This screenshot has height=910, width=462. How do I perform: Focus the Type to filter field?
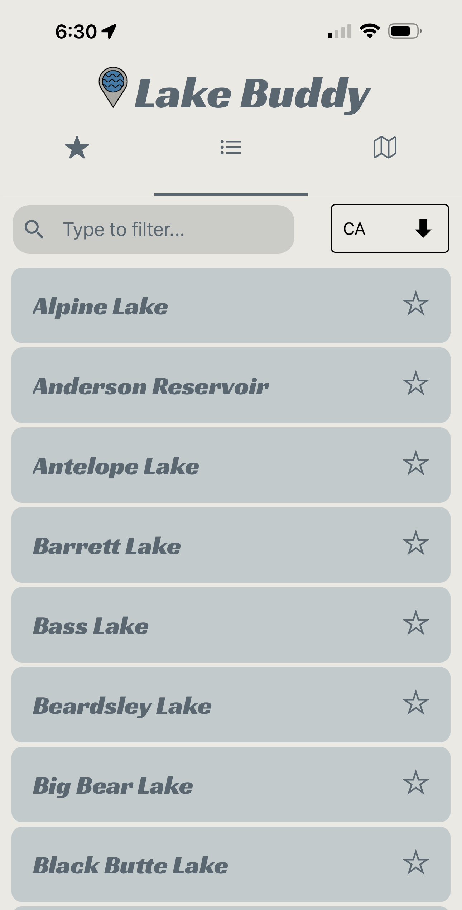click(154, 229)
